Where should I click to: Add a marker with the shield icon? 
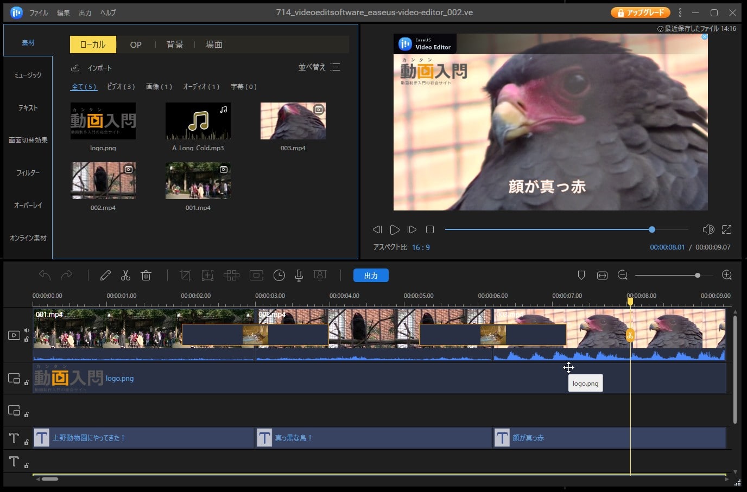[581, 276]
